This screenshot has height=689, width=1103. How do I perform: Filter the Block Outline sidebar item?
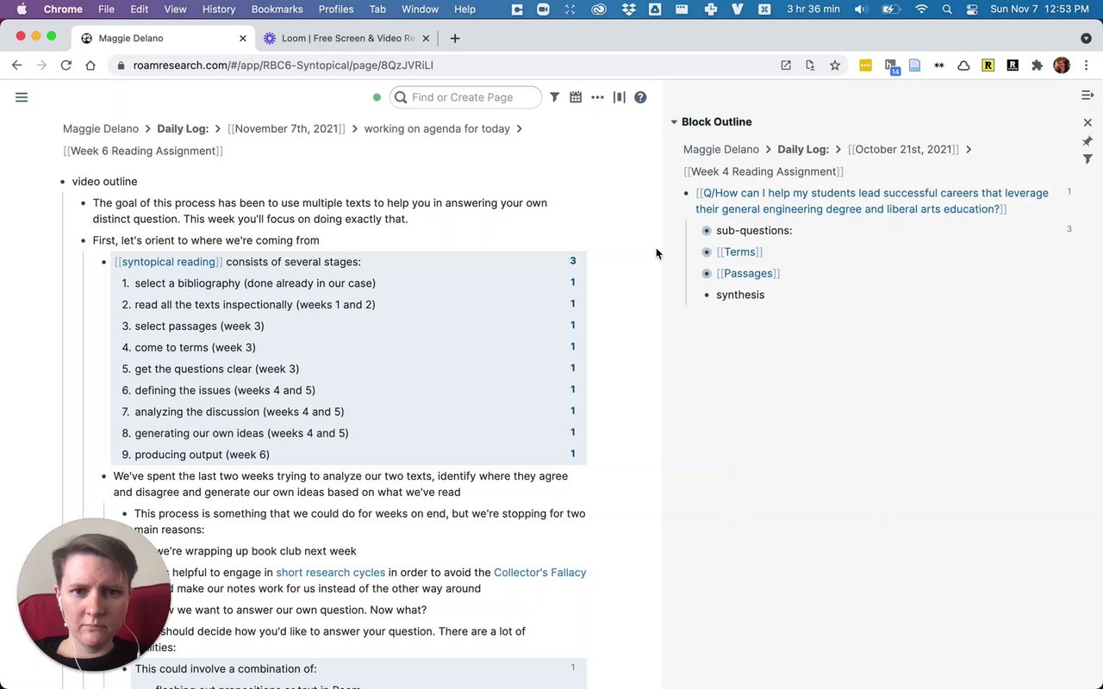click(x=1087, y=159)
